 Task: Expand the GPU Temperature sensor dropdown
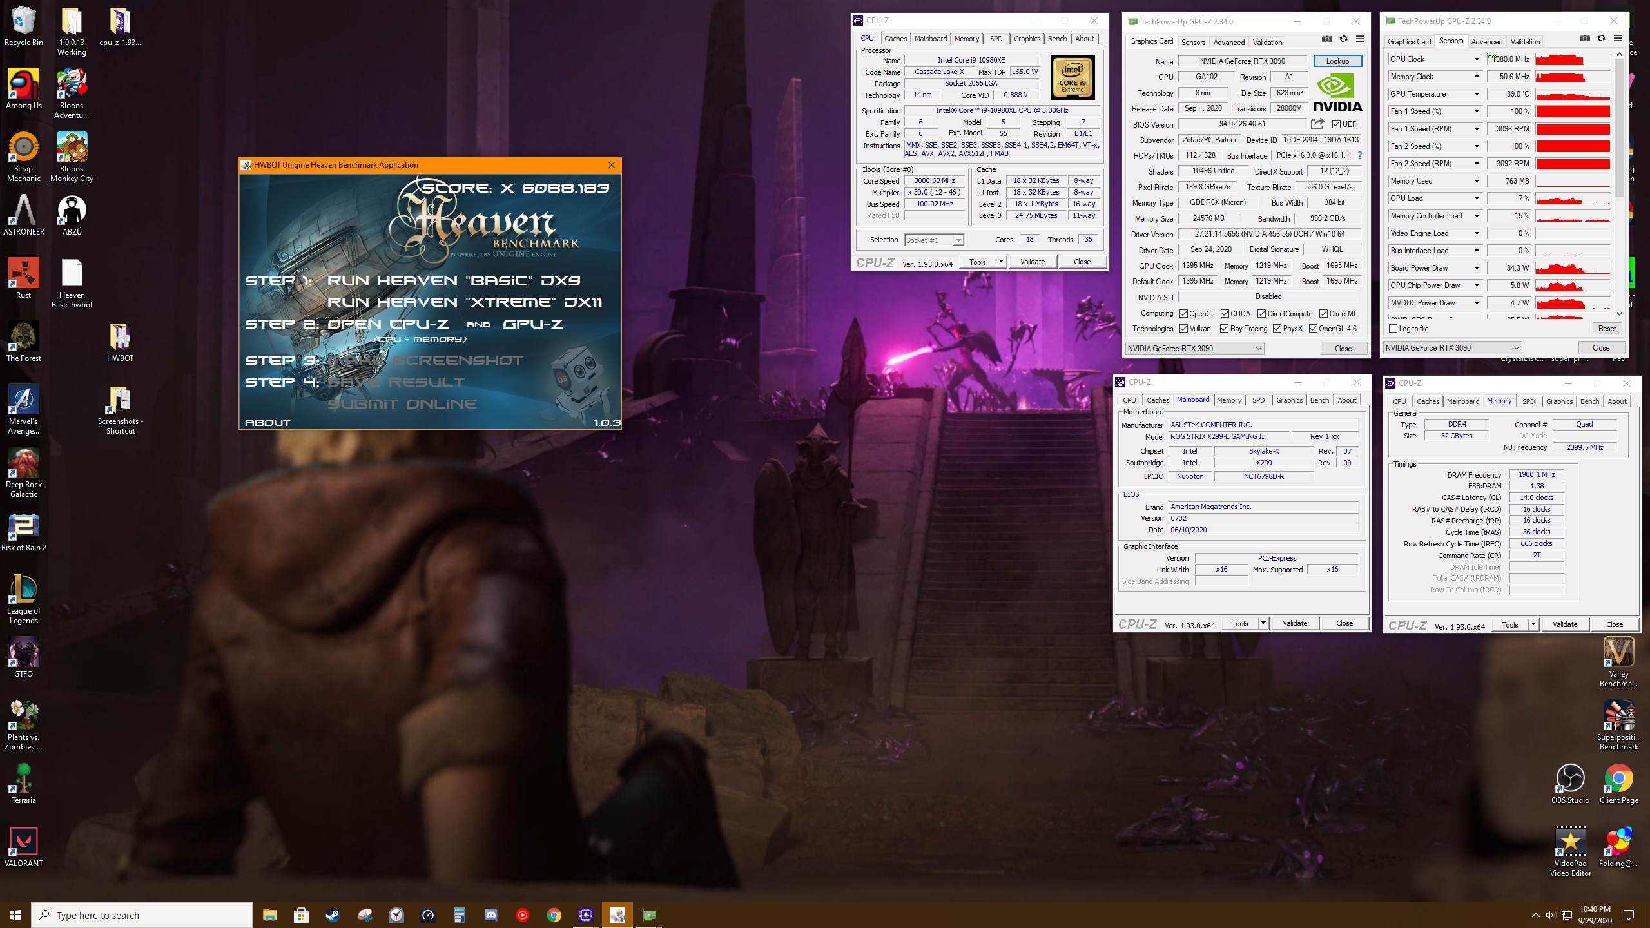point(1477,94)
